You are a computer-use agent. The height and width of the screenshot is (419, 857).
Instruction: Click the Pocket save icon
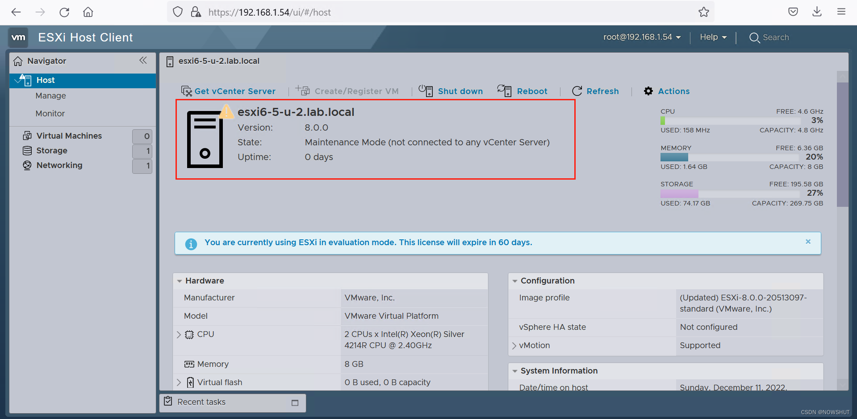click(793, 12)
